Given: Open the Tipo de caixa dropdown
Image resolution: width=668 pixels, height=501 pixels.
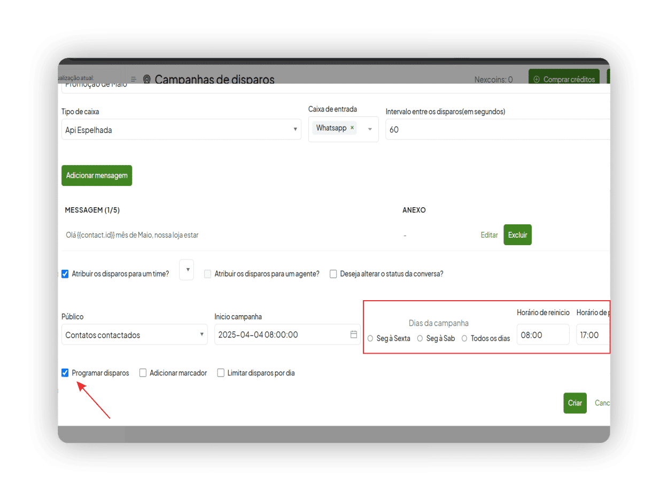Looking at the screenshot, I should click(181, 129).
